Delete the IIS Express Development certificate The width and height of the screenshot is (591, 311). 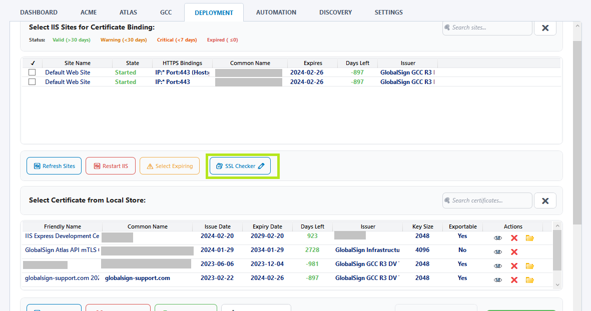(514, 238)
